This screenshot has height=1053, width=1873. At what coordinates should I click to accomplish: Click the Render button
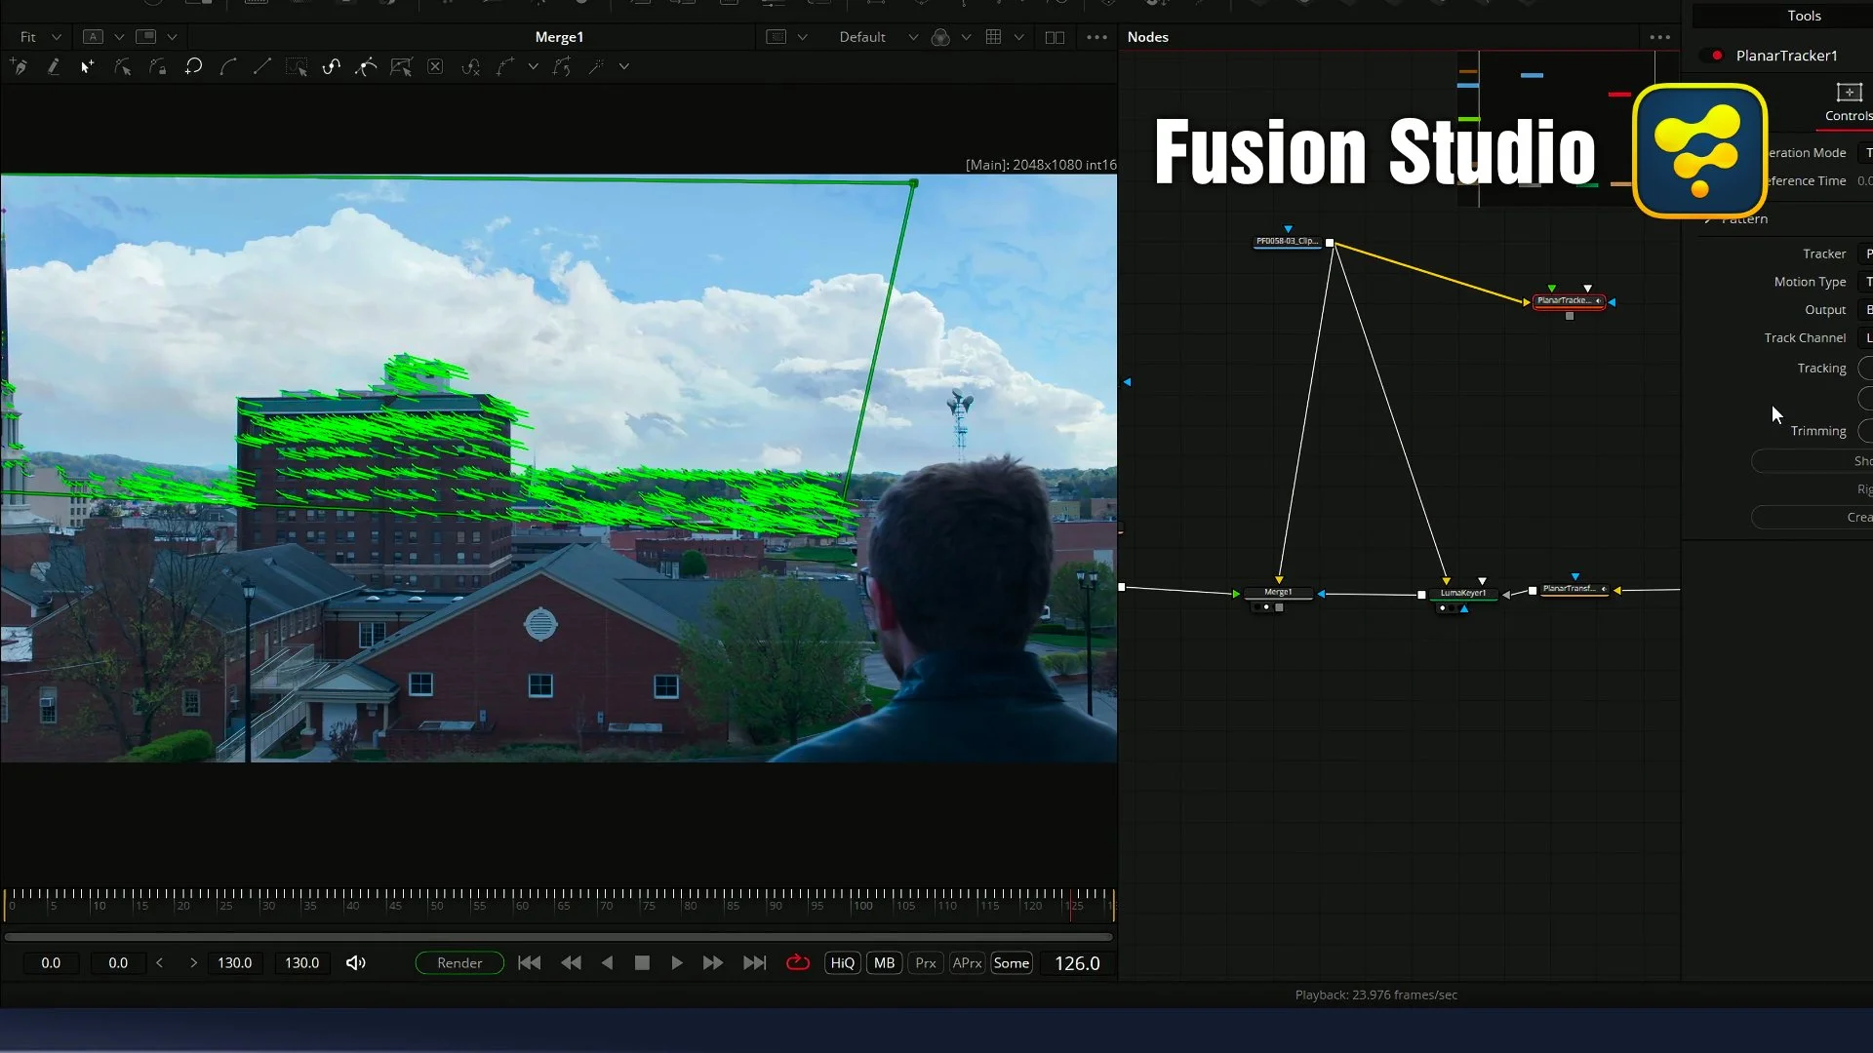459,963
